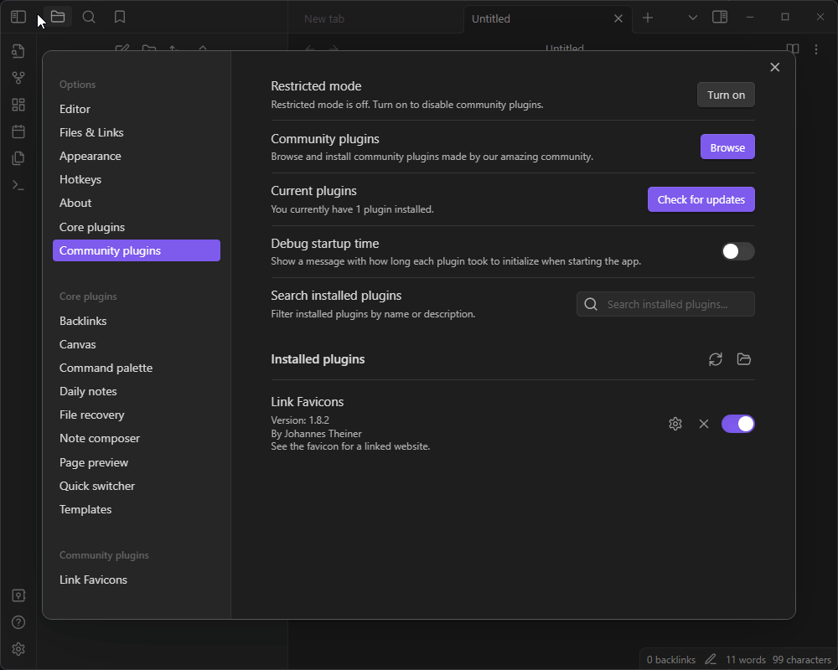
Task: Select Appearance in the settings sidebar
Action: [x=90, y=156]
